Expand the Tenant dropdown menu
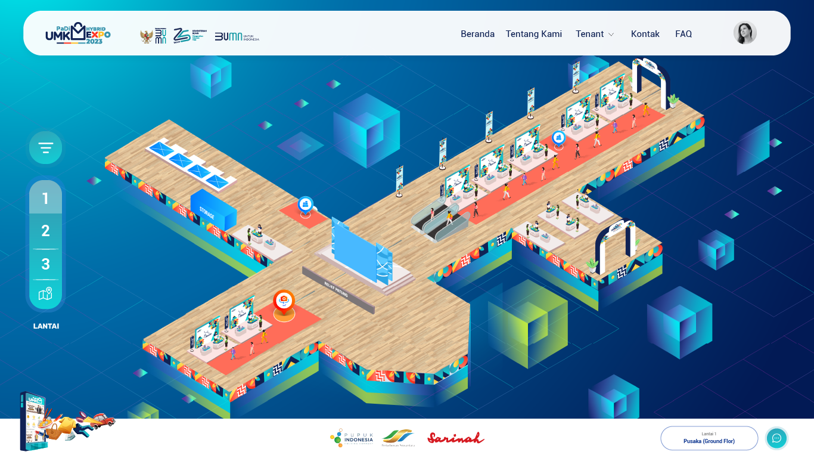 [595, 34]
